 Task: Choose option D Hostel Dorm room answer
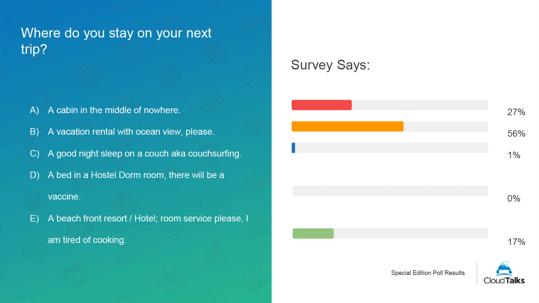(127, 186)
